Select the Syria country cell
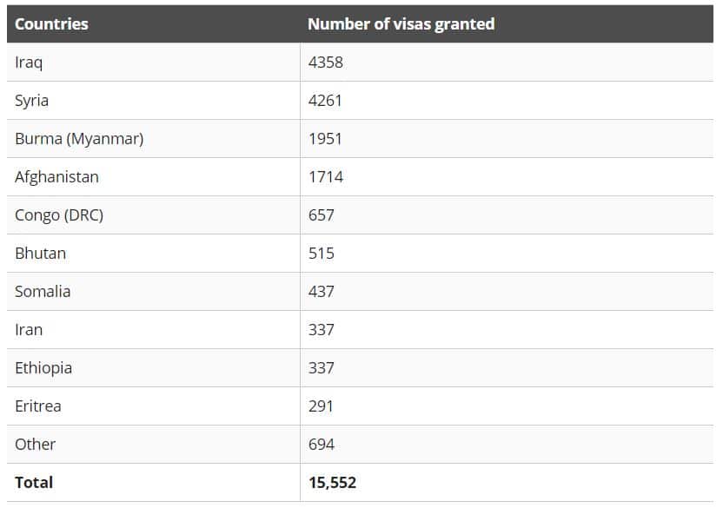This screenshot has width=723, height=508. (32, 101)
